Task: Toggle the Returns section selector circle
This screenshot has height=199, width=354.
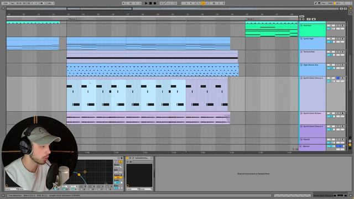Action: point(350,142)
